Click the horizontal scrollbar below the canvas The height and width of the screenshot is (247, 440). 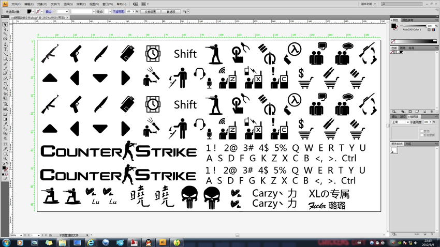(237, 235)
